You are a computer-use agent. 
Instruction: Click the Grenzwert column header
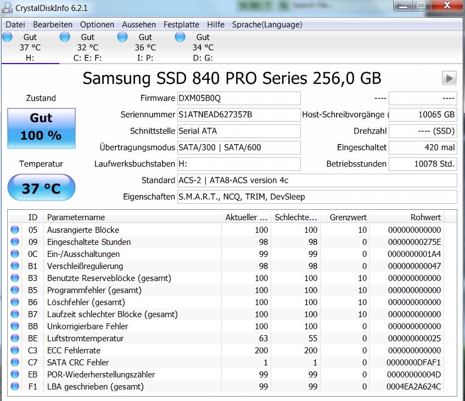click(345, 217)
